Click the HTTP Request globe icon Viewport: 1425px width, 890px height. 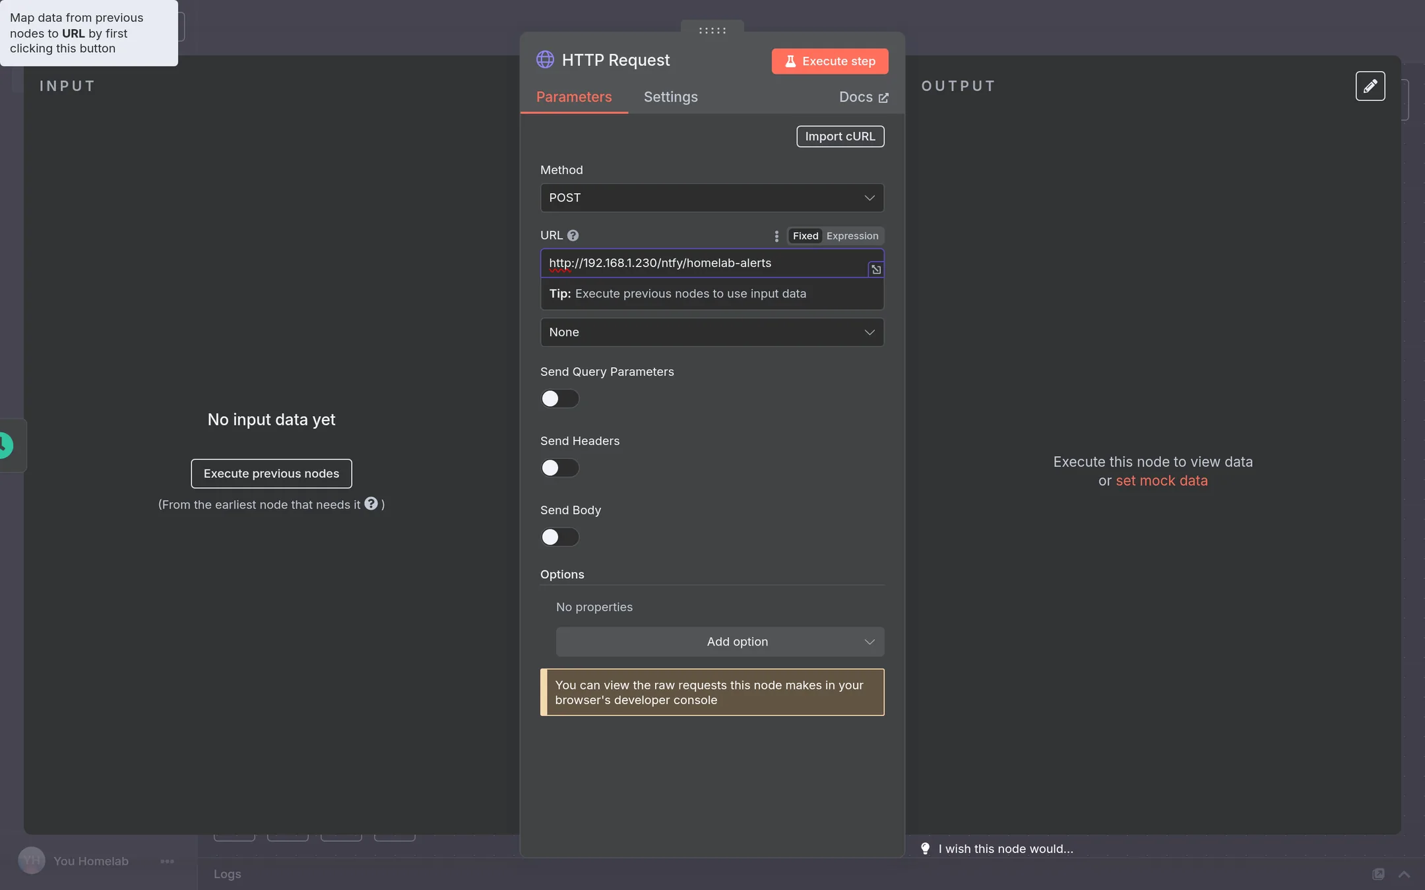click(x=545, y=60)
